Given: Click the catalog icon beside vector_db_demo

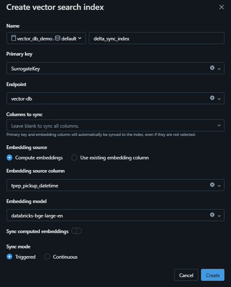Looking at the screenshot, I should coord(14,38).
